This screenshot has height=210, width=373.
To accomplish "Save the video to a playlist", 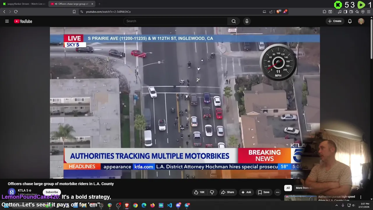I will point(263,192).
